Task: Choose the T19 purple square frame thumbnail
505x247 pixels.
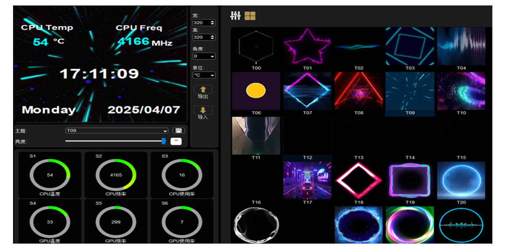Action: point(410,181)
